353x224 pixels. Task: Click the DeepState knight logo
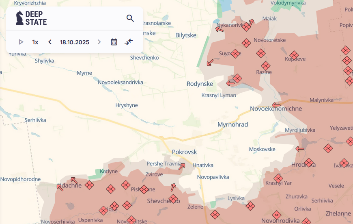click(x=19, y=18)
